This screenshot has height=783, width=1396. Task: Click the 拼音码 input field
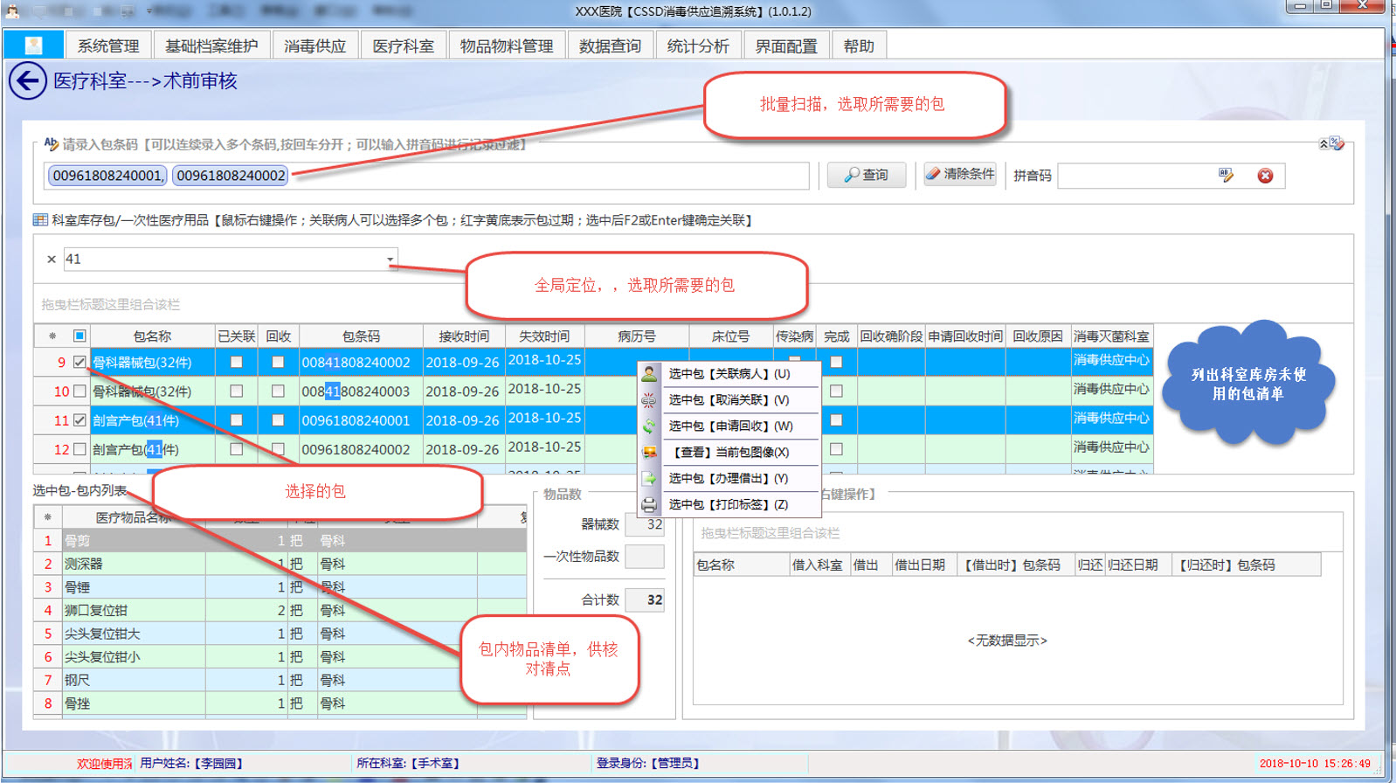[1136, 176]
